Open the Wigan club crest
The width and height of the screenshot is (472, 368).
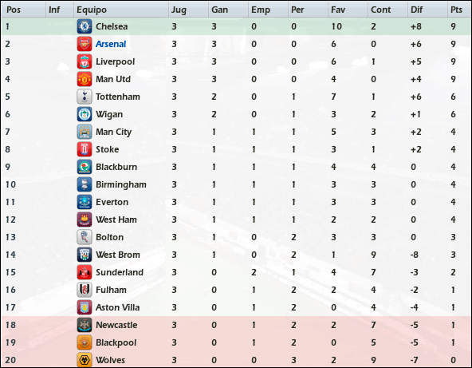coord(85,114)
